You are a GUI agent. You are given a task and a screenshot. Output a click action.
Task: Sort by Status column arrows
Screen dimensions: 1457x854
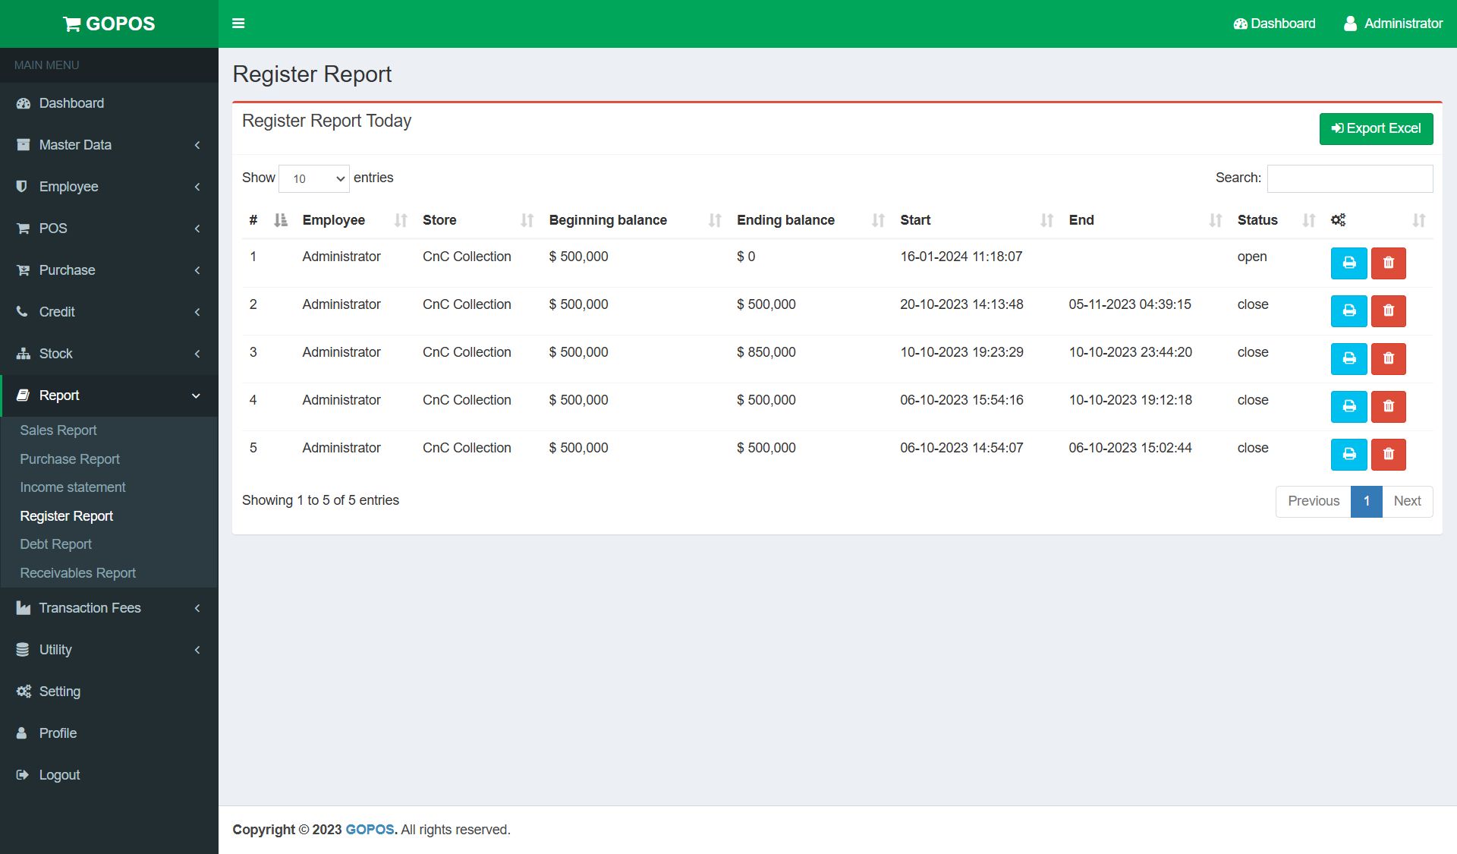(x=1308, y=220)
